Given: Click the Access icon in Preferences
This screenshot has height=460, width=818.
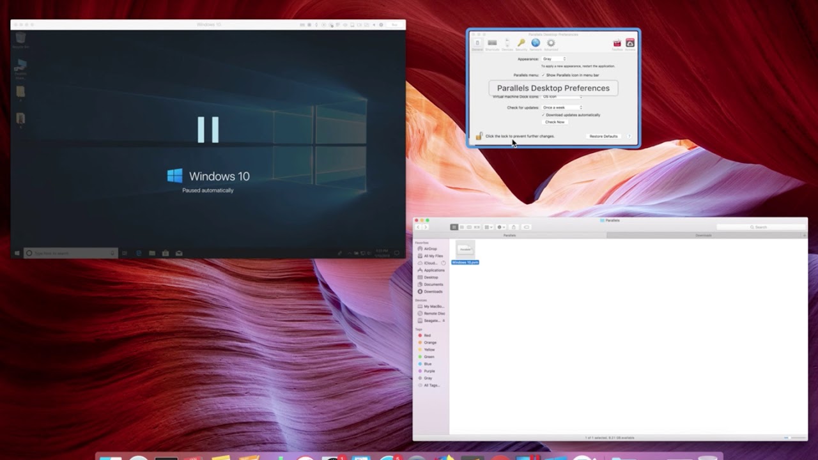Looking at the screenshot, I should pos(630,44).
